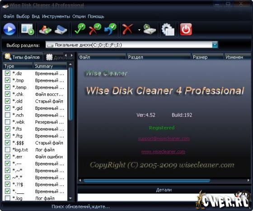Click the *.??$ file type row

(x=35, y=184)
